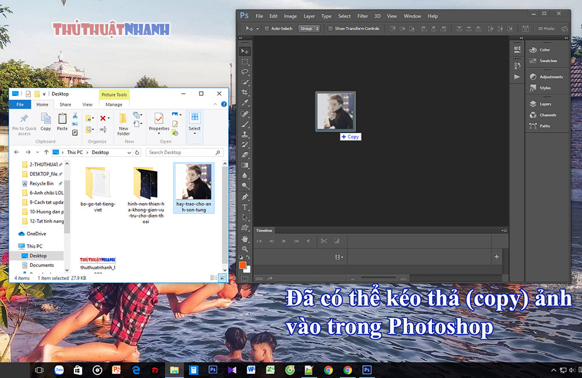Select the Hand tool
582x378 pixels.
(x=245, y=238)
